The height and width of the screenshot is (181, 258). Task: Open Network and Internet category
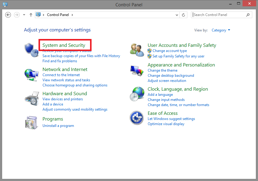pos(65,69)
